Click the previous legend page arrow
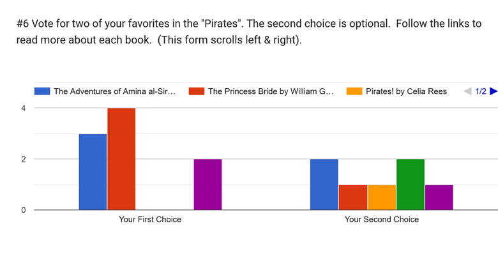 point(467,91)
